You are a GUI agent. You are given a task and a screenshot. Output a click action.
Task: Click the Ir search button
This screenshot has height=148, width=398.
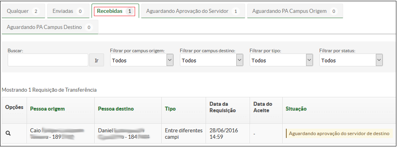pos(96,60)
